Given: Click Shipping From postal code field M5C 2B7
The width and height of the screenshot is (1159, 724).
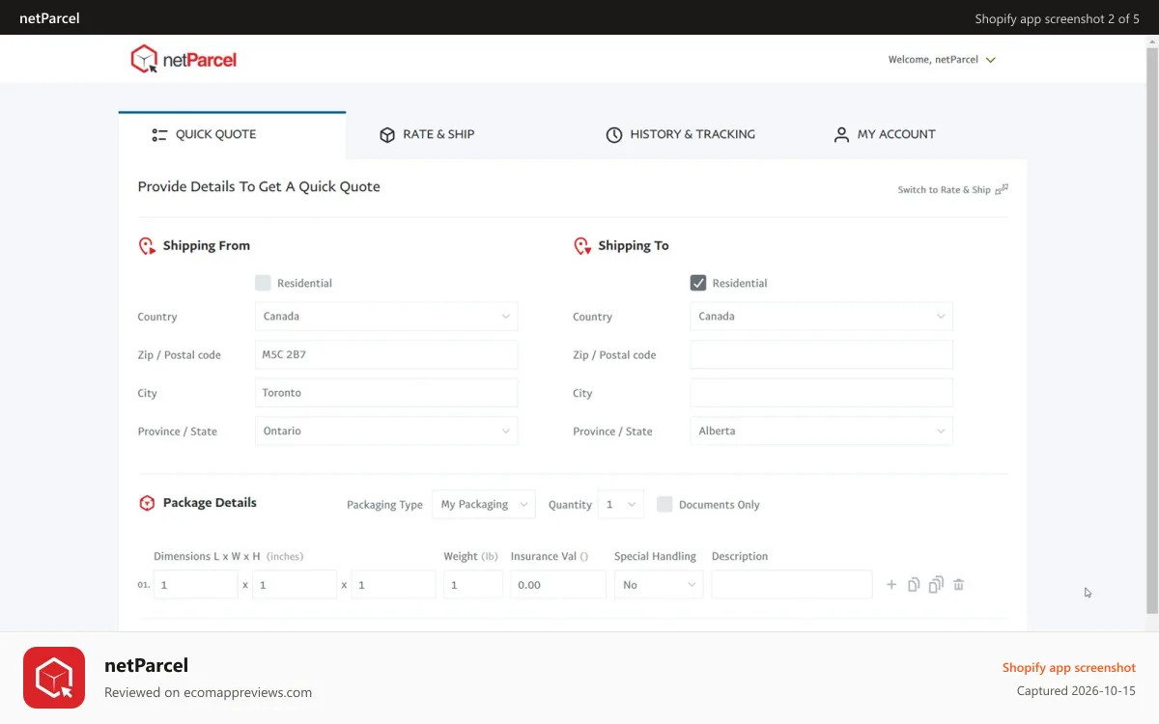Looking at the screenshot, I should pyautogui.click(x=386, y=355).
